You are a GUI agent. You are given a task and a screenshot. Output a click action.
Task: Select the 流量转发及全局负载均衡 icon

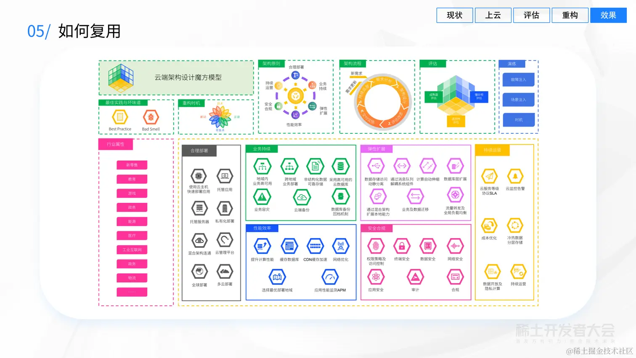coord(455,195)
